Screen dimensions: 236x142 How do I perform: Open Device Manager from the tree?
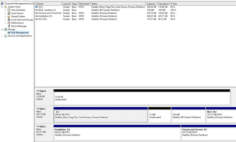coord(19,26)
